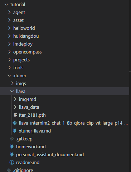The image size is (131, 172).
Task: Open the huixiangdou folder
Action: click(26, 36)
